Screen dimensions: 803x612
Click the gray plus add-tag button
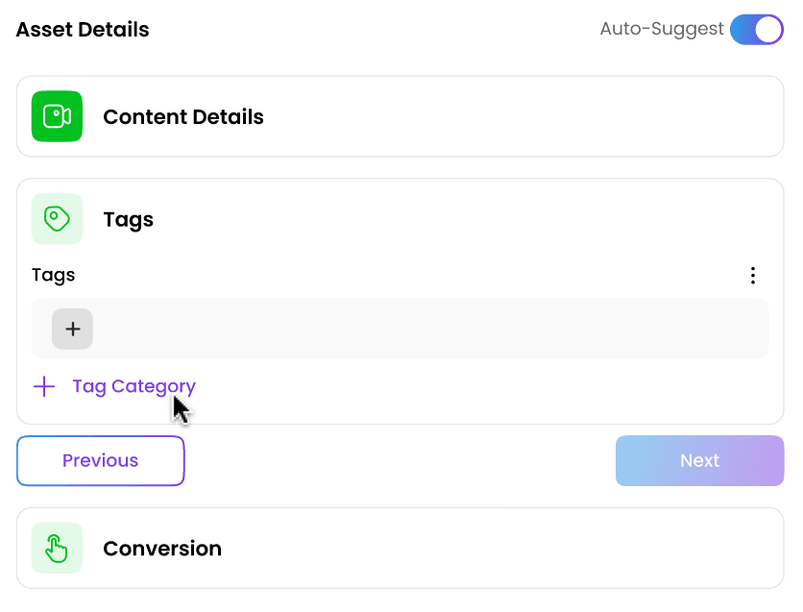point(72,329)
